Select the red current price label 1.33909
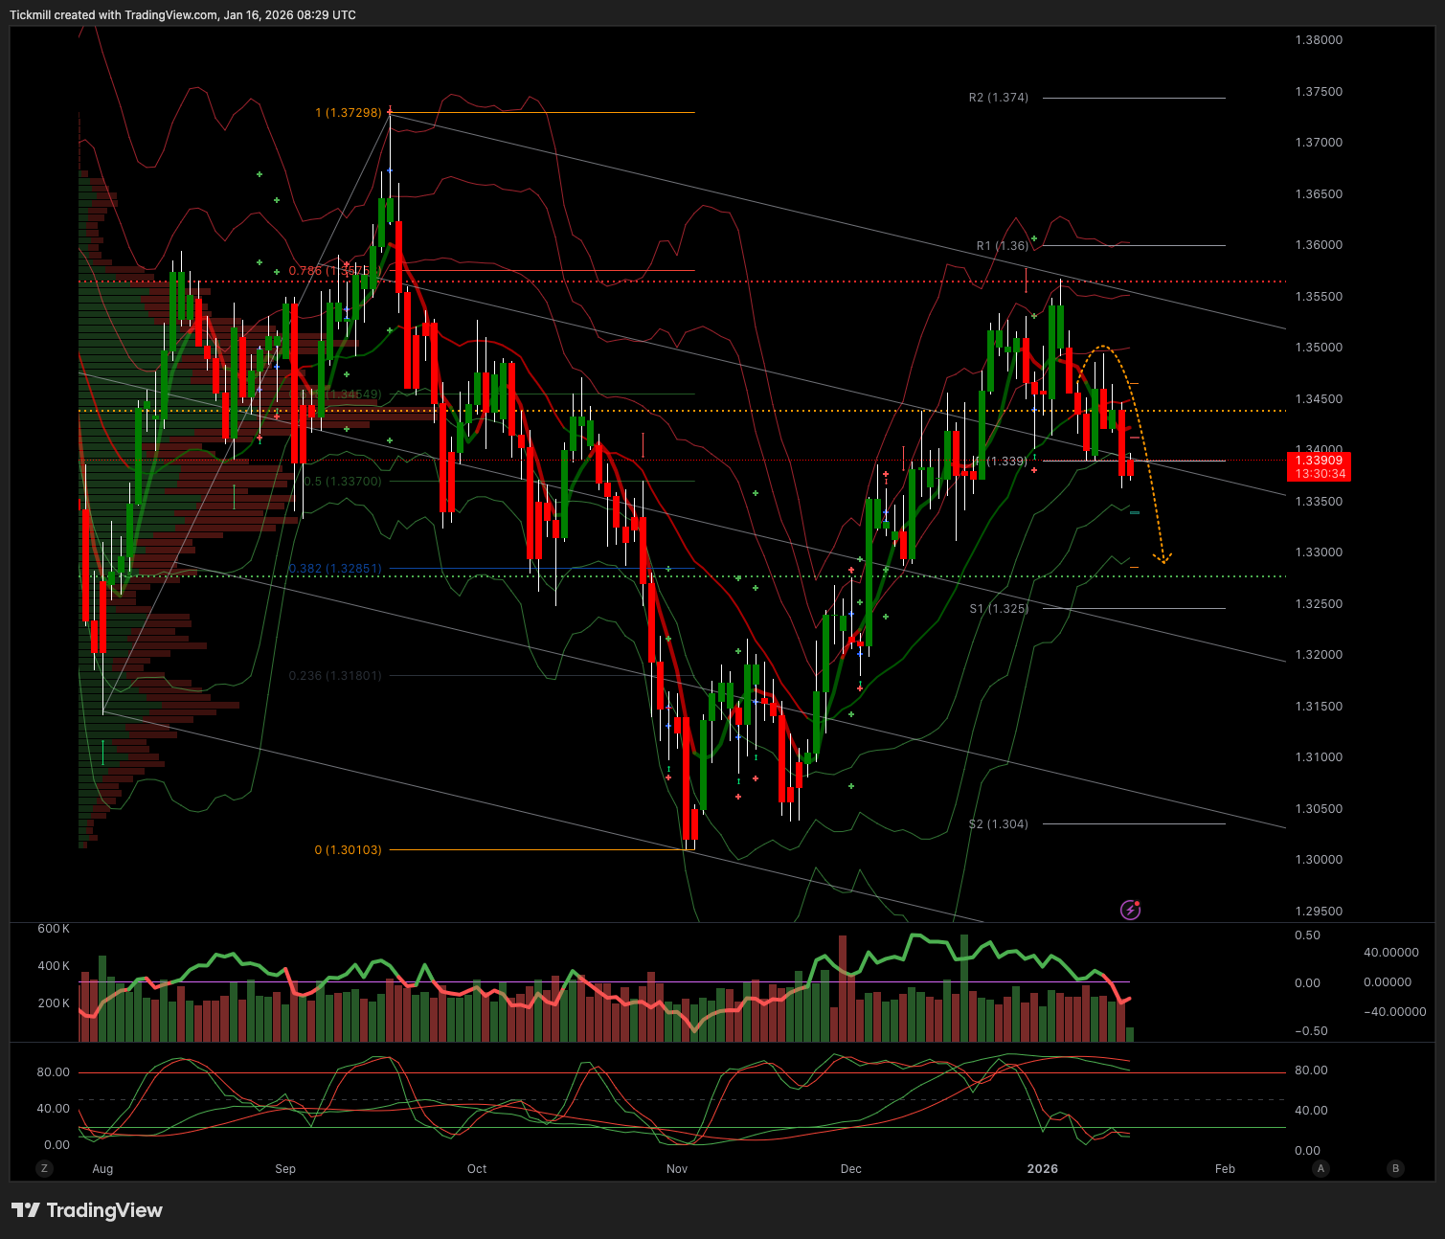Image resolution: width=1445 pixels, height=1239 pixels. [x=1319, y=461]
